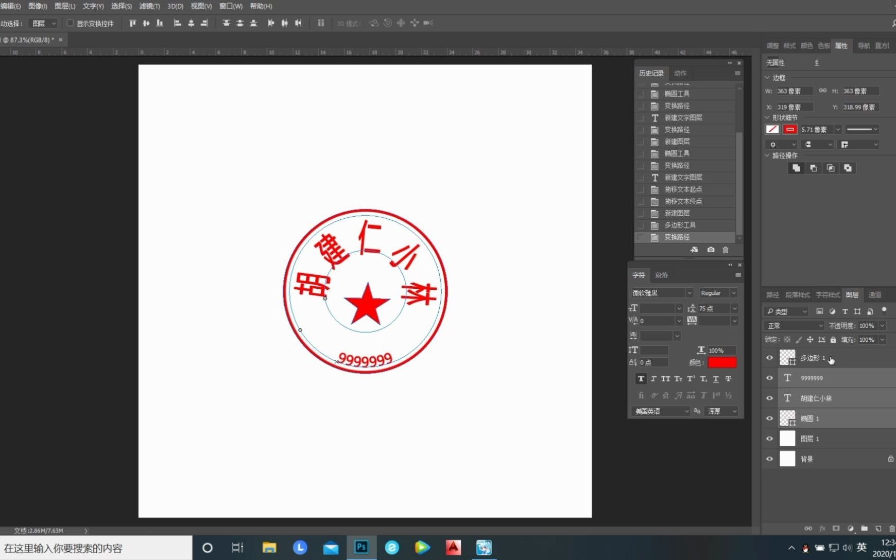Open the 滤镜(T) menu

[149, 6]
